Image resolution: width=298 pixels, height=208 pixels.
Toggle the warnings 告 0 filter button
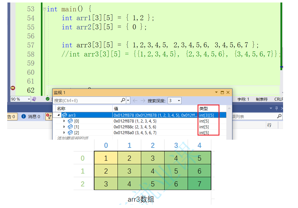tap(12, 116)
